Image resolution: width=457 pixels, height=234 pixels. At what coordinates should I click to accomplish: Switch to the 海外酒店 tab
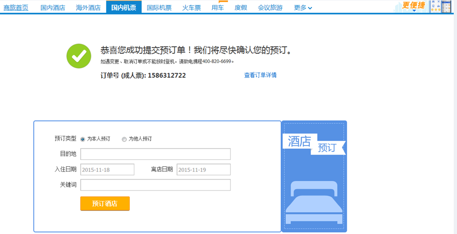(x=88, y=8)
